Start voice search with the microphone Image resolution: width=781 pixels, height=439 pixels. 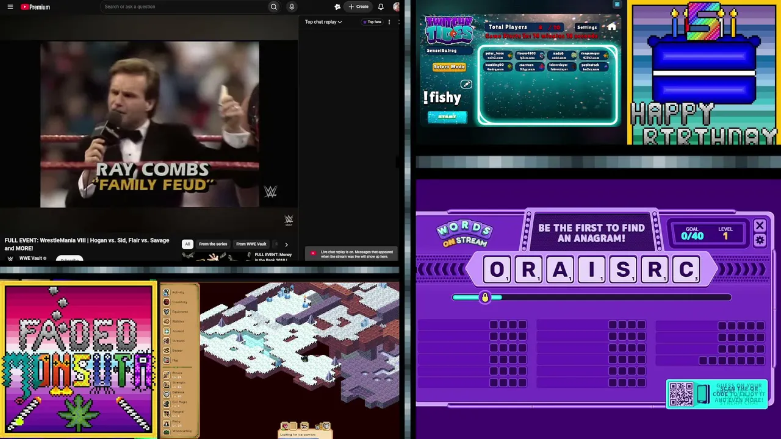pos(292,7)
